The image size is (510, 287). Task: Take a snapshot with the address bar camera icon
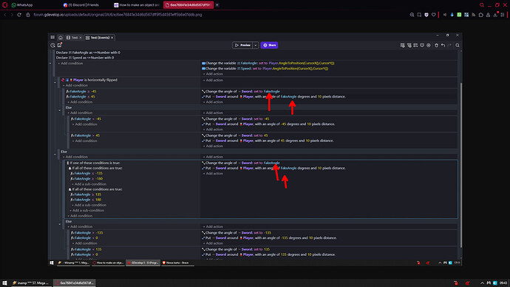419,15
